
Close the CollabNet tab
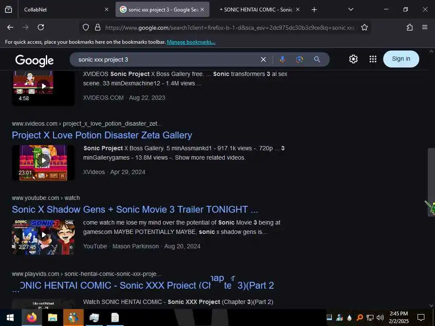107,9
